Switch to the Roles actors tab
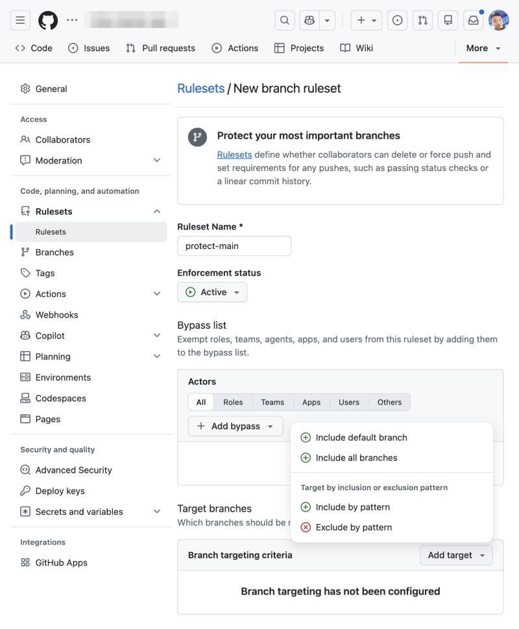The image size is (519, 629). coord(233,402)
